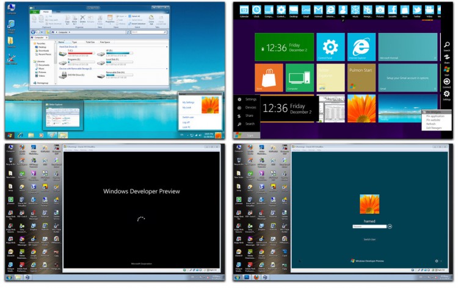Open the orange flower photo tile
This screenshot has width=458, height=288.
[362, 108]
